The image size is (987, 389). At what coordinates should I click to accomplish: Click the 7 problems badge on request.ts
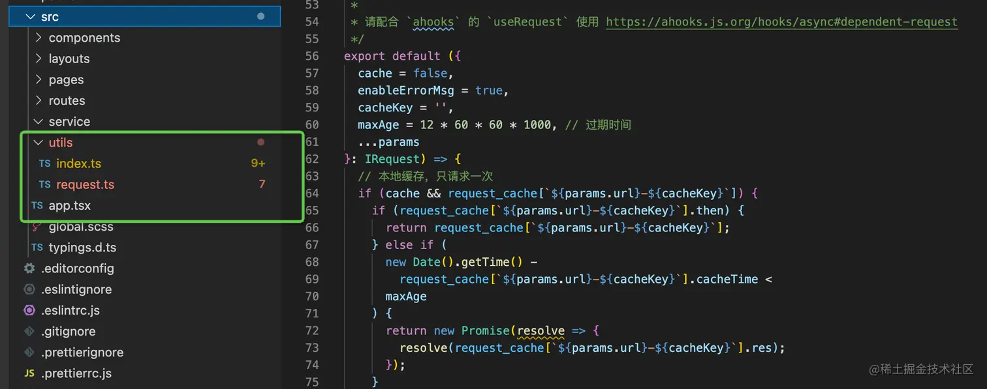(262, 184)
